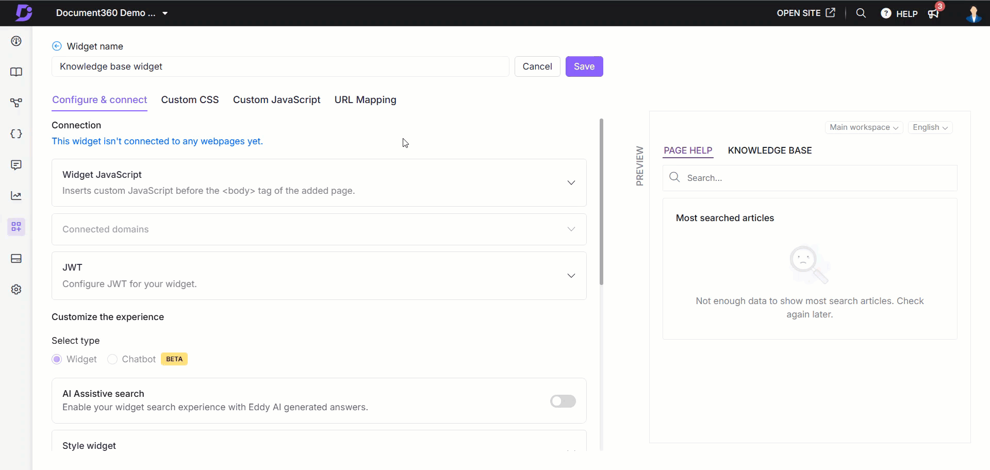Click the OPEN SITE link

tap(799, 13)
